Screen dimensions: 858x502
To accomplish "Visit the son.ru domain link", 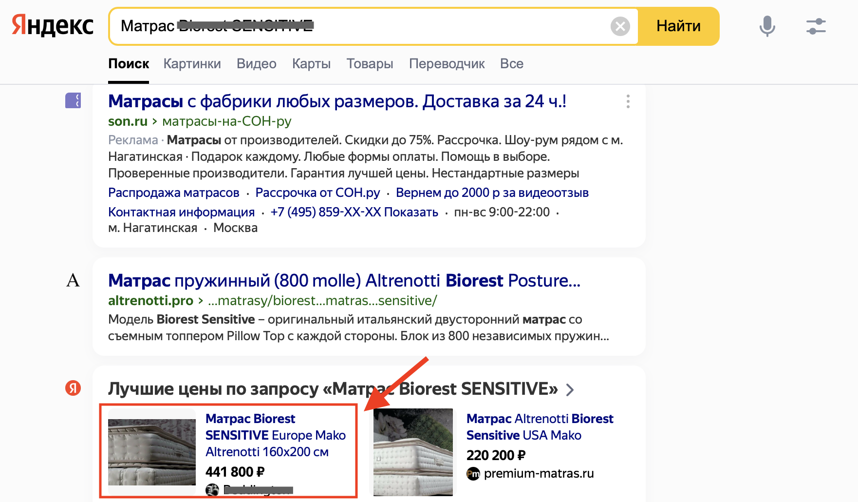I will click(128, 121).
